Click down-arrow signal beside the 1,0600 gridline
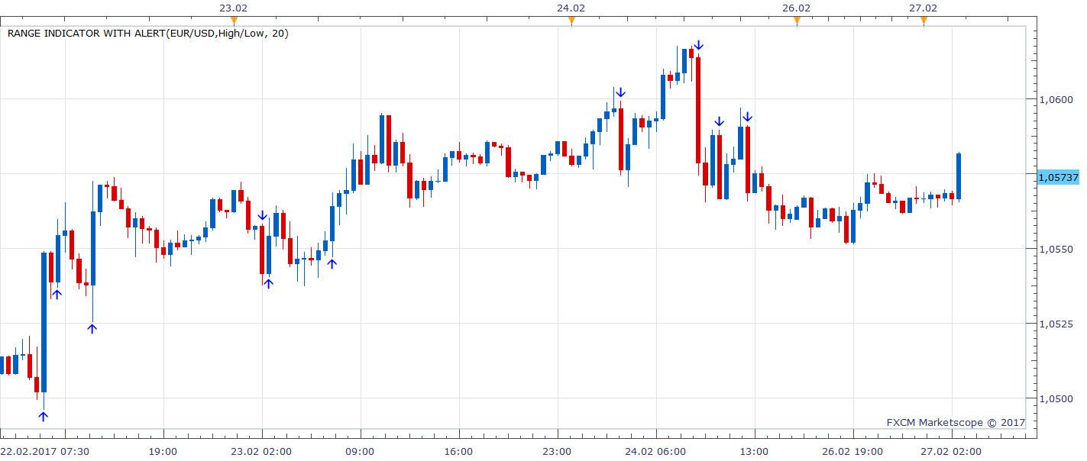This screenshot has width=1087, height=461. (621, 92)
